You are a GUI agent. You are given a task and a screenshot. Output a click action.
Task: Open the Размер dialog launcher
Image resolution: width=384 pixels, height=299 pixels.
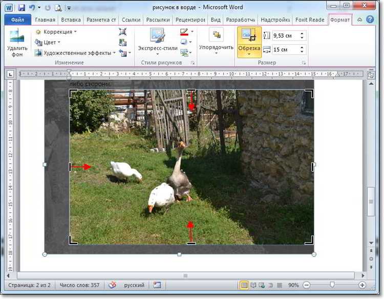[x=304, y=63]
